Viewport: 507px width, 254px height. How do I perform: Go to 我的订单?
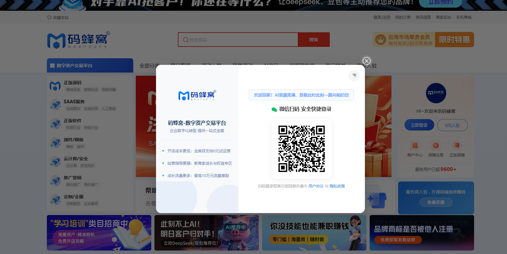[x=403, y=17]
